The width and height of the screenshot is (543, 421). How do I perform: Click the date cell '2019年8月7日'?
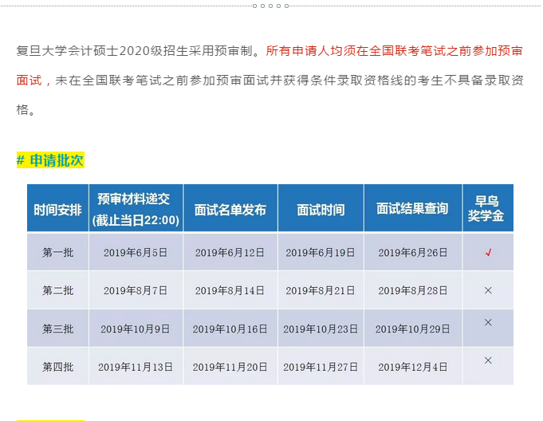pos(136,290)
